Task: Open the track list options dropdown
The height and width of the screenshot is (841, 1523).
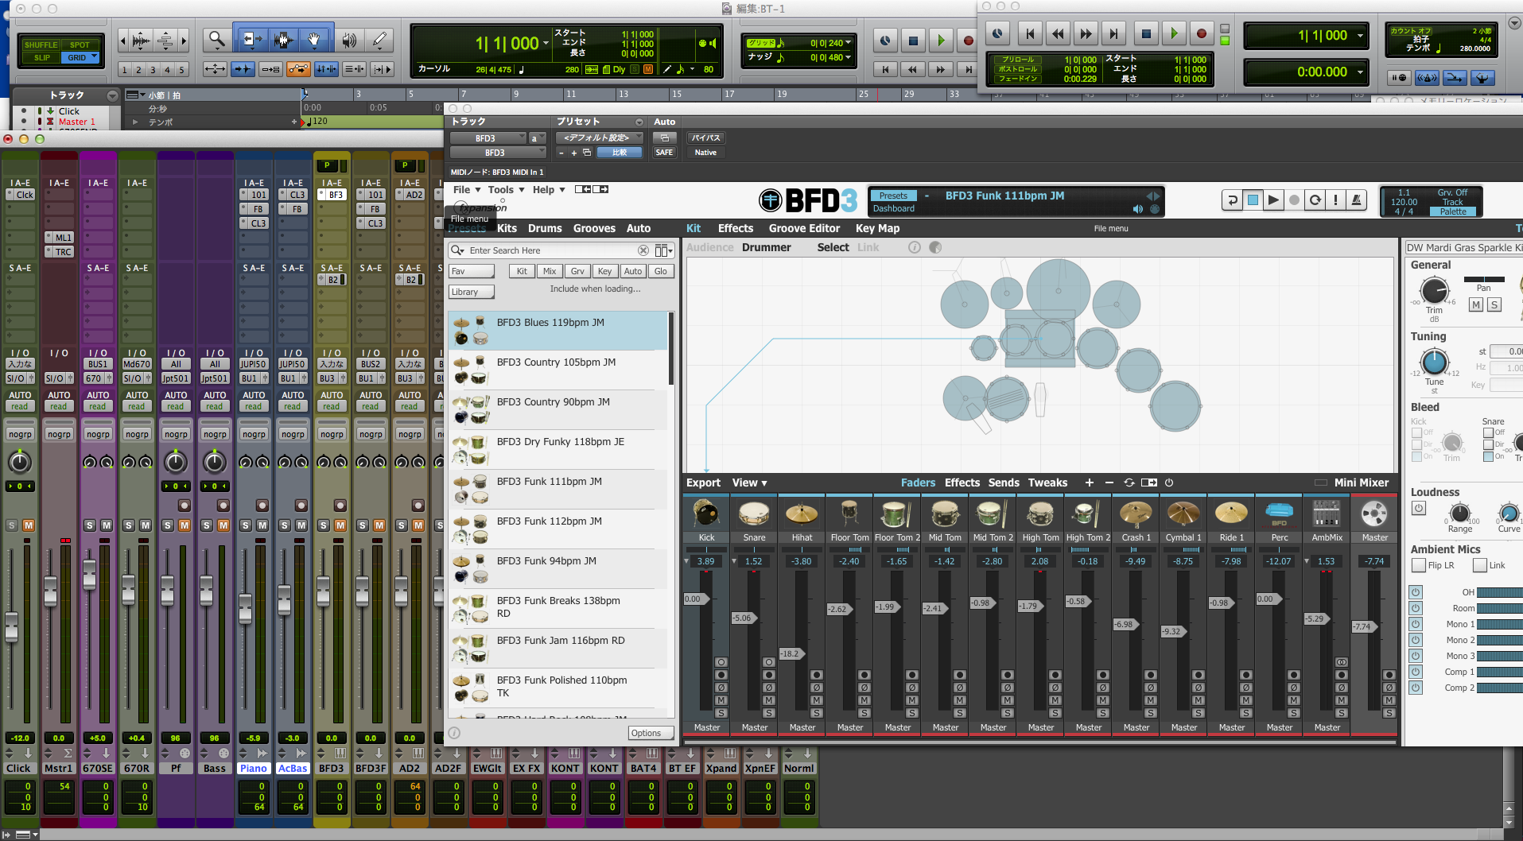Action: 112,95
